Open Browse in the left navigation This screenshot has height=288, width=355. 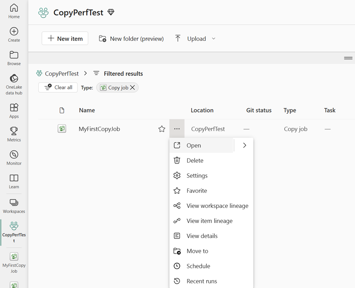[14, 58]
